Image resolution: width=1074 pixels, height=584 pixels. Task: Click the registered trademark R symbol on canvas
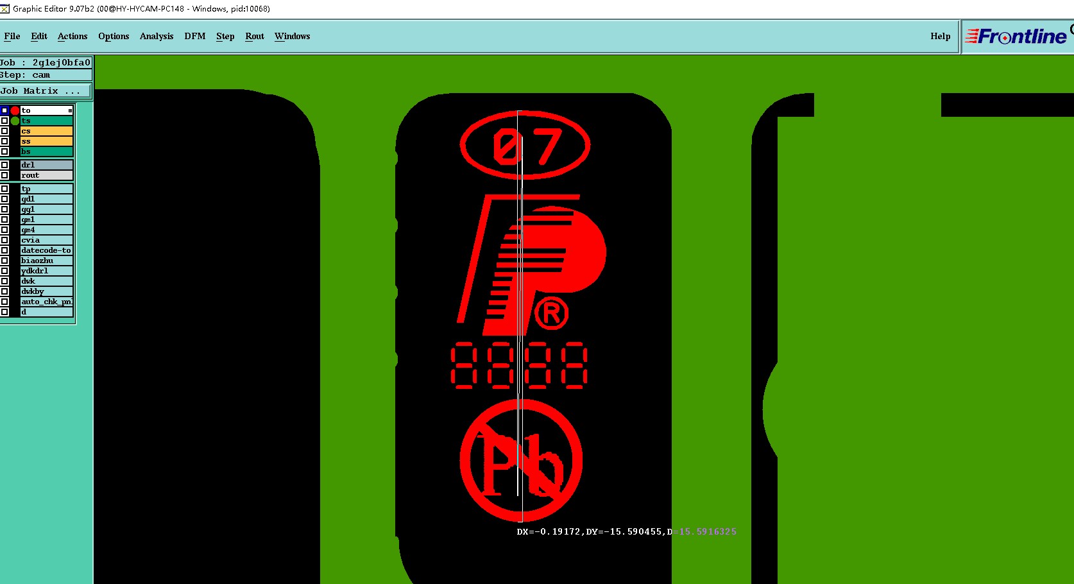tap(551, 313)
